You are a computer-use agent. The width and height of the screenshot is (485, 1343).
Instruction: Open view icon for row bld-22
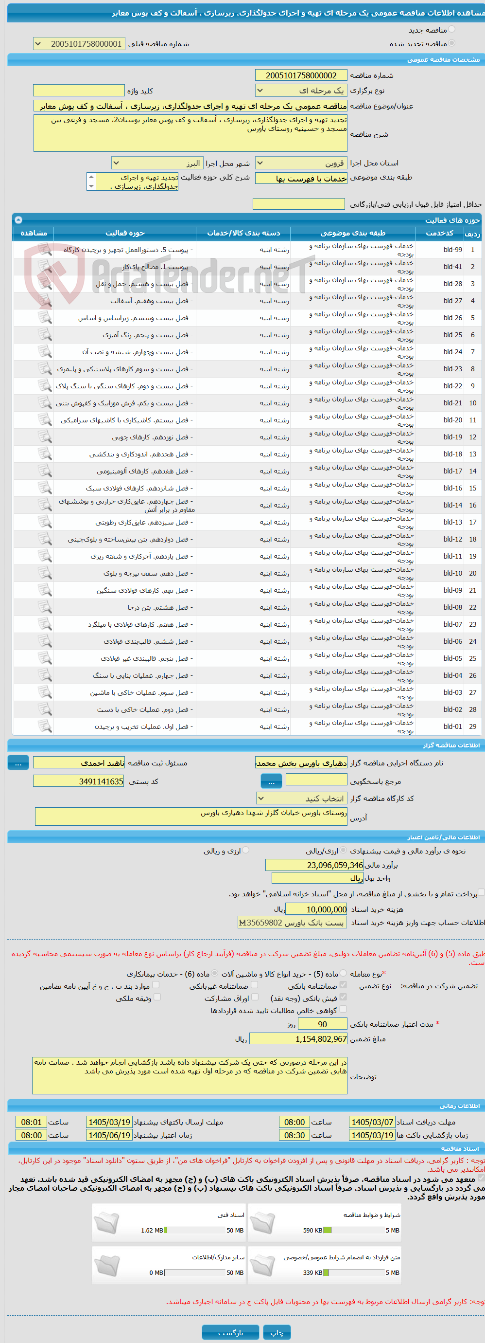pyautogui.click(x=45, y=386)
